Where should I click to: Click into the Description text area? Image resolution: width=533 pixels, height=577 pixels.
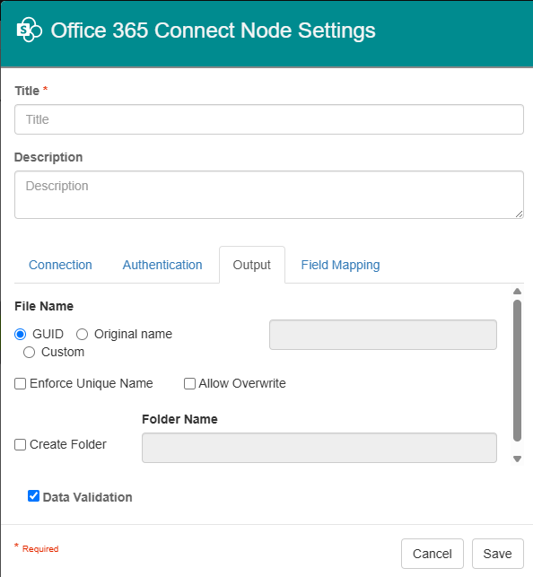click(x=269, y=195)
